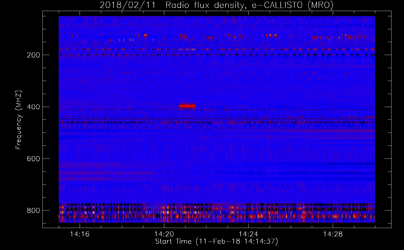Click the bright red burst near 400 MHz
This screenshot has height=250, width=404.
(187, 106)
